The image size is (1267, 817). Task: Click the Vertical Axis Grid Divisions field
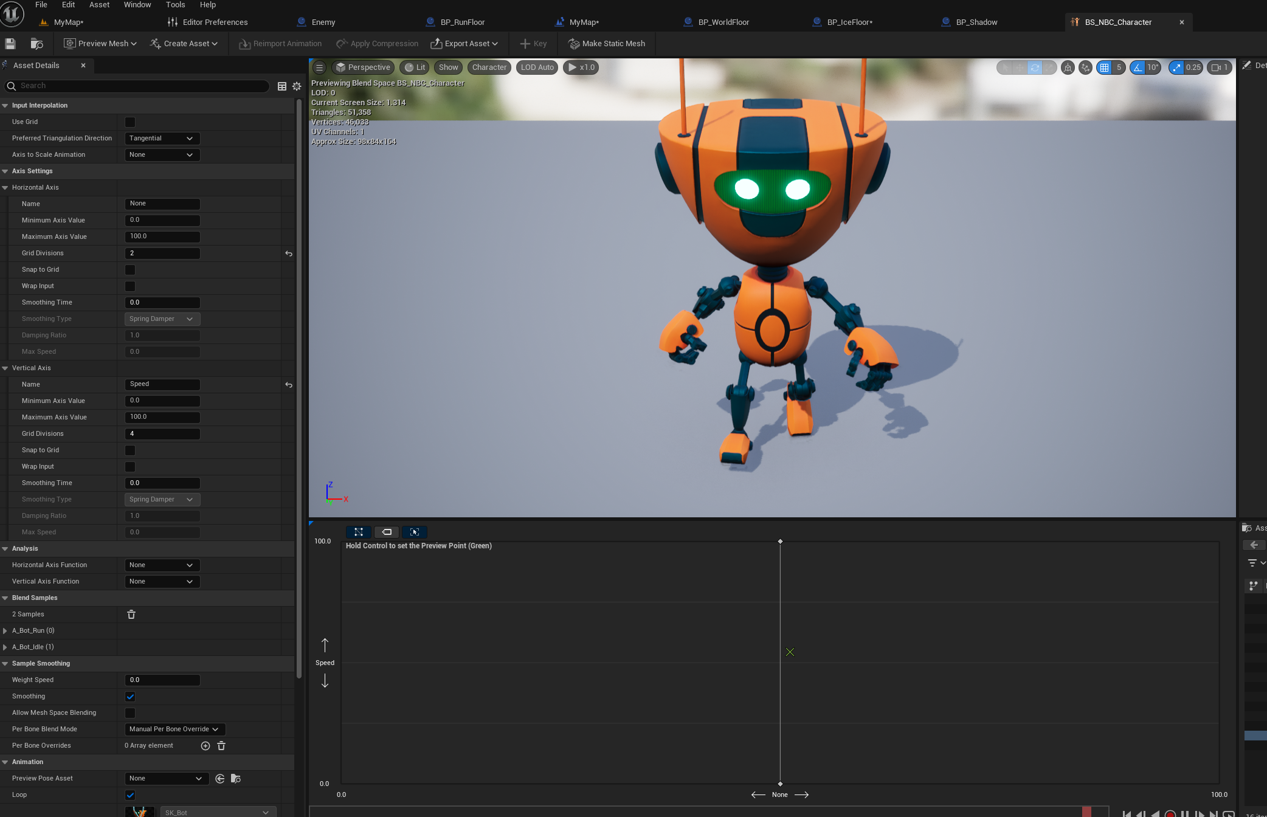coord(162,434)
